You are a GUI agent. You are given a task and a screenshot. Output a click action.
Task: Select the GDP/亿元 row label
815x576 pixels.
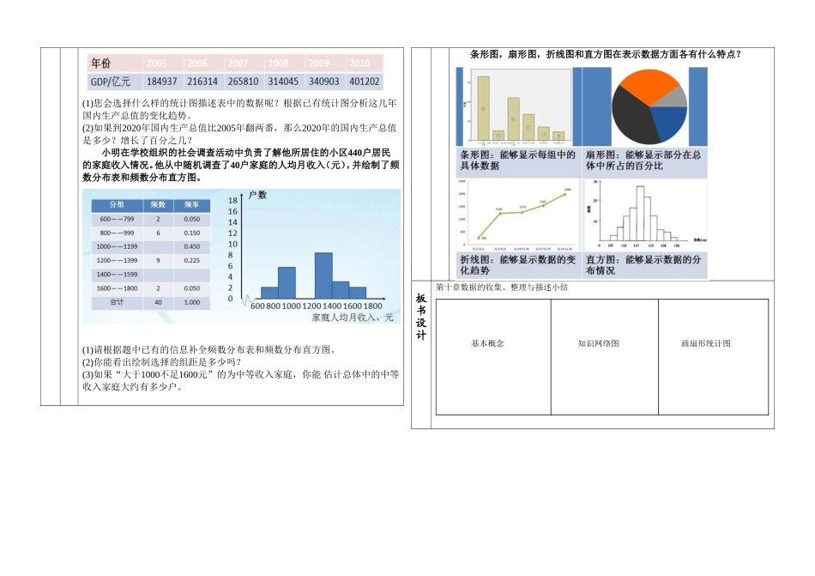click(110, 82)
